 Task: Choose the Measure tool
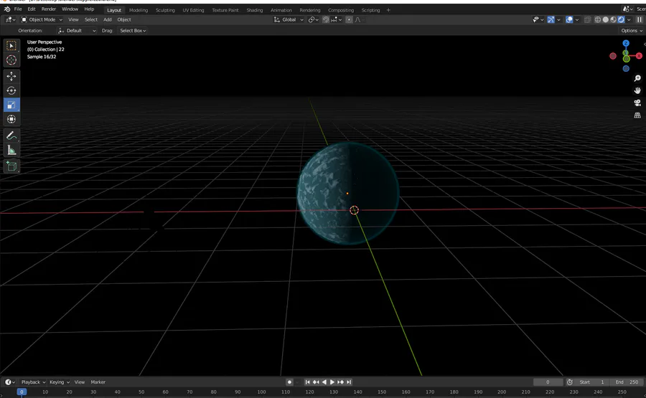[11, 150]
